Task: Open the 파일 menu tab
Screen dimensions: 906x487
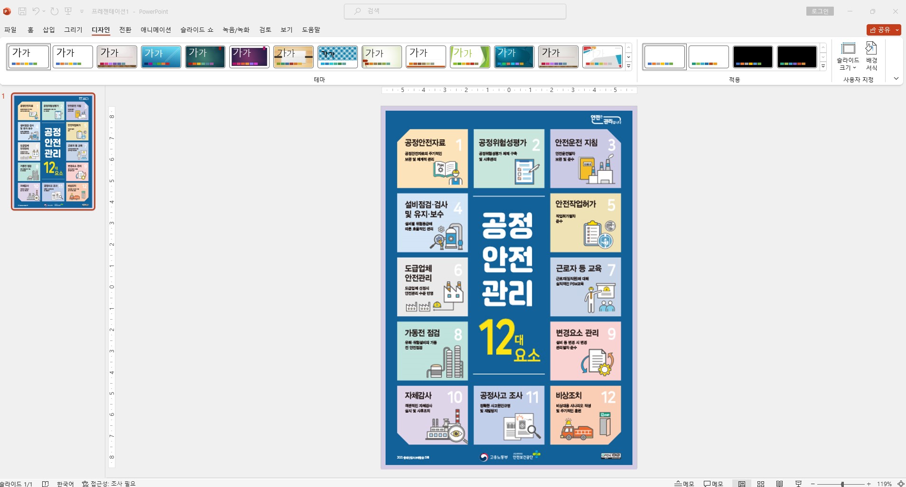Action: click(10, 29)
